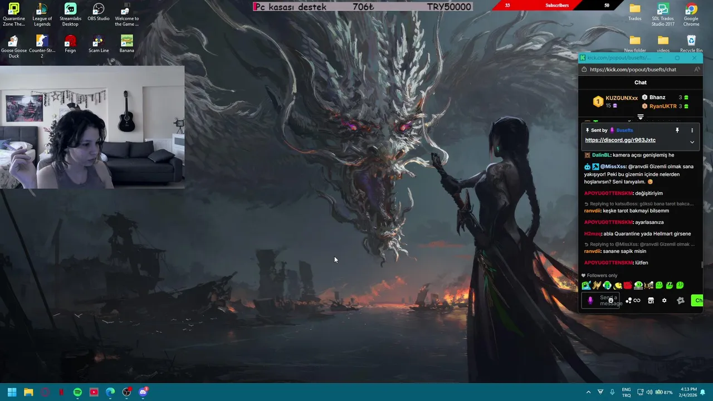This screenshot has width=713, height=401.
Task: Open the discord.gg/r963Jxtc link
Action: (620, 140)
